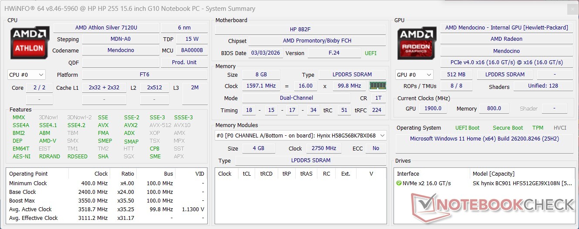Click the green NVMe drive status checkmark
The image size is (579, 229).
coord(399,183)
